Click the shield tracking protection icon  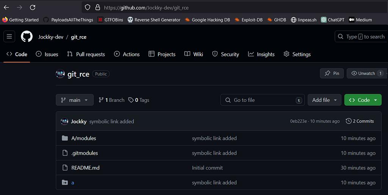click(88, 8)
